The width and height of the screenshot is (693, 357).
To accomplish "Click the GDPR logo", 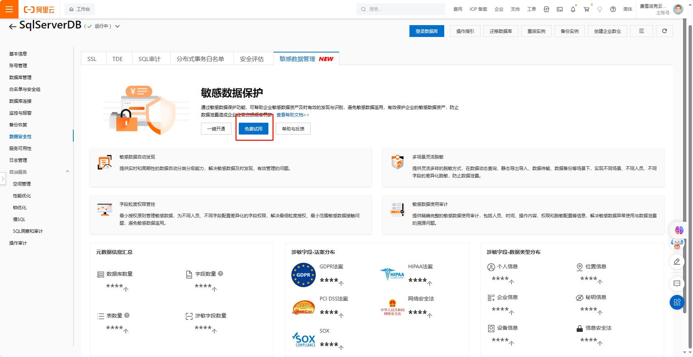I will [x=304, y=275].
